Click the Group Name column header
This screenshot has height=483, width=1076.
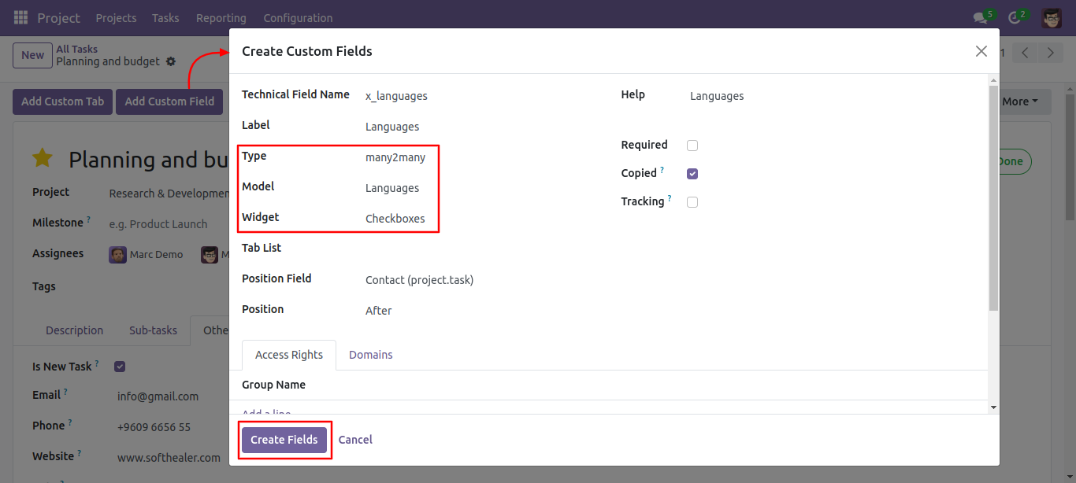[273, 385]
